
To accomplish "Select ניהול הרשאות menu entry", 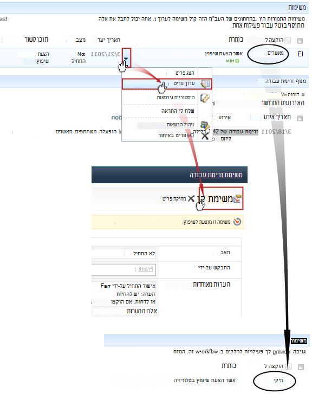I will pos(180,125).
